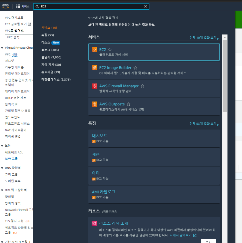Select 엔드포인트 서비스 in sidebar
Image resolution: width=242 pixels, height=243 pixels.
(x=17, y=124)
